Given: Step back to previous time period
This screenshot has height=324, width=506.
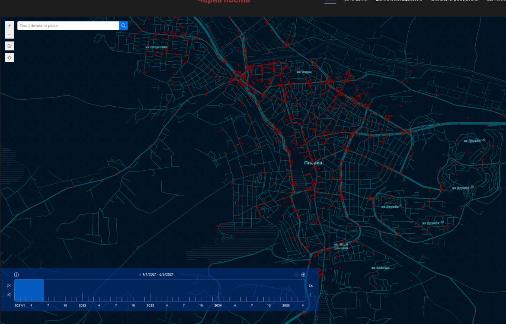Looking at the screenshot, I should pos(9,295).
